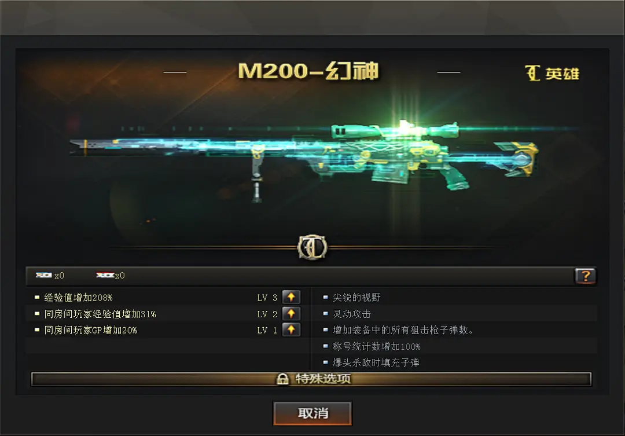Open the locked 特殊选项 special options bar

(311, 379)
